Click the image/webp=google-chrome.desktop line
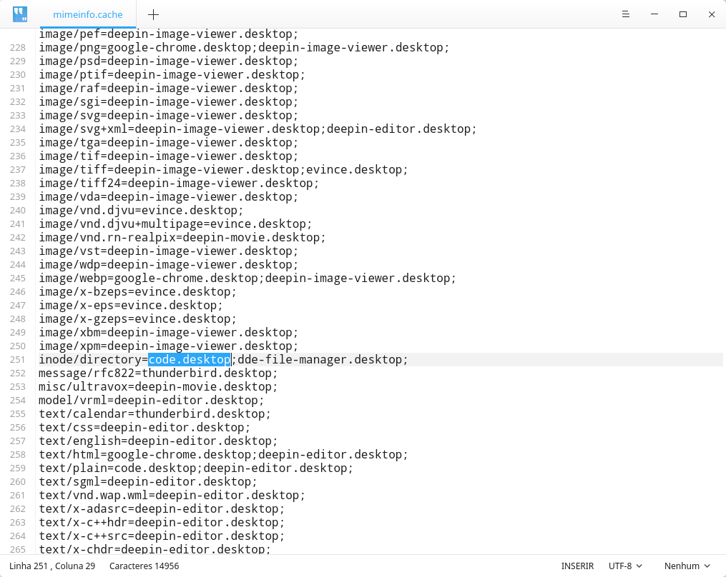The width and height of the screenshot is (726, 577). coord(247,279)
